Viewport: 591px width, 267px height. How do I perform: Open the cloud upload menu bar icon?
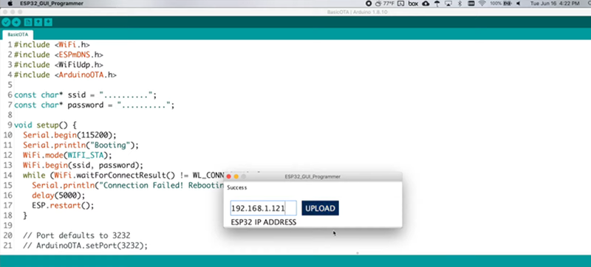pyautogui.click(x=426, y=4)
